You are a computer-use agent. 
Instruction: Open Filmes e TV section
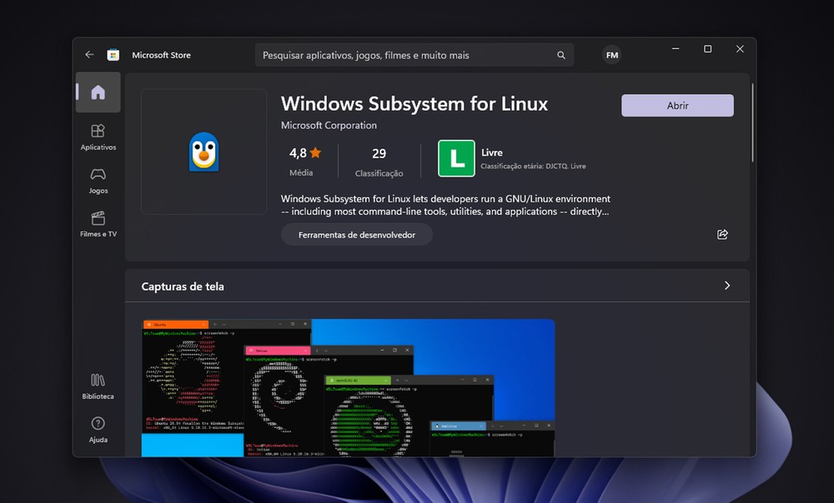pos(98,224)
